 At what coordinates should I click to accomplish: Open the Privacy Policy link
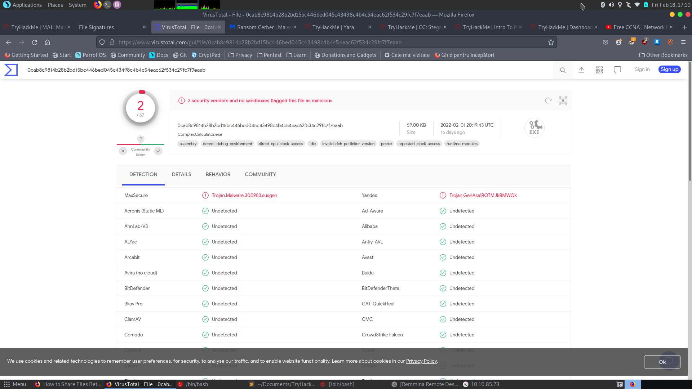point(421,361)
